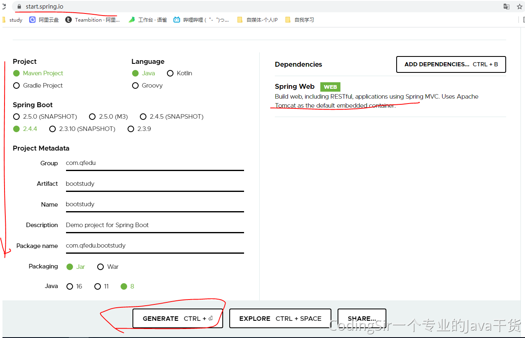The height and width of the screenshot is (338, 525).
Task: Click the lock icon beside start.spring.io
Action: 19,7
